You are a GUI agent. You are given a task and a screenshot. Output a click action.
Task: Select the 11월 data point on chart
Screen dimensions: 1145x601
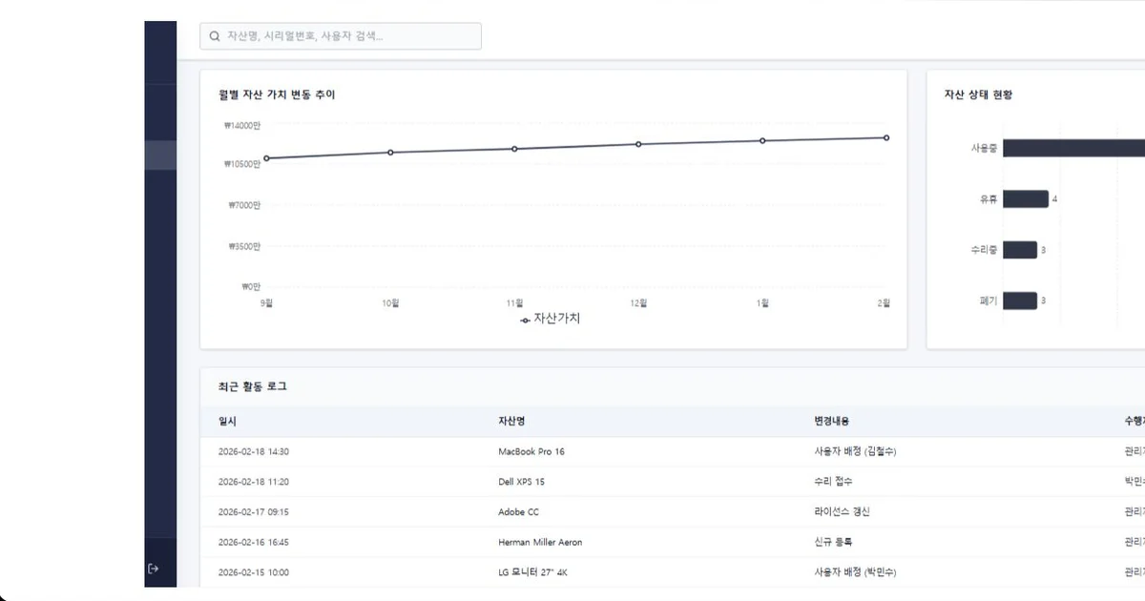tap(514, 149)
